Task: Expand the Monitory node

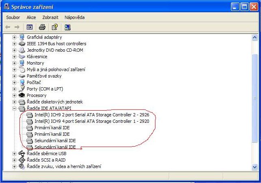Action: [x=14, y=63]
